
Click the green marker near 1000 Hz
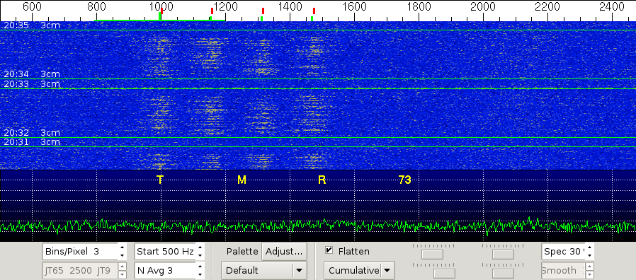click(x=160, y=16)
